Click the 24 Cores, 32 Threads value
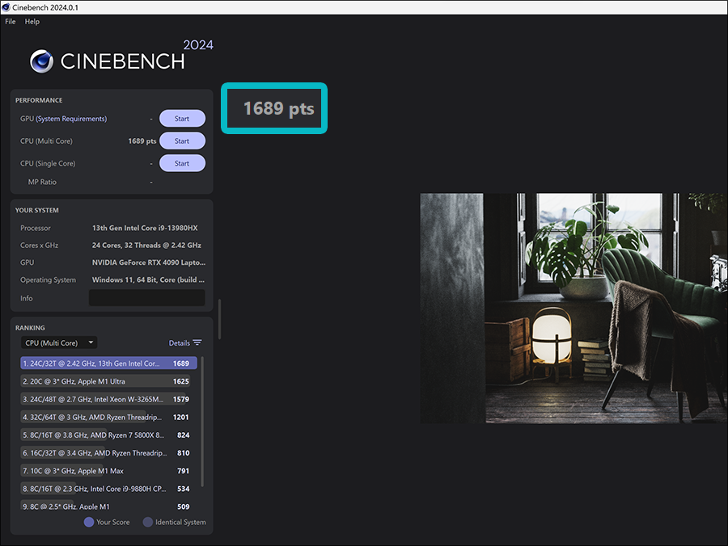Viewport: 728px width, 546px height. click(146, 246)
